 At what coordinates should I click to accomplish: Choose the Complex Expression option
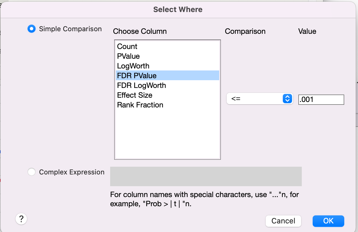point(32,172)
